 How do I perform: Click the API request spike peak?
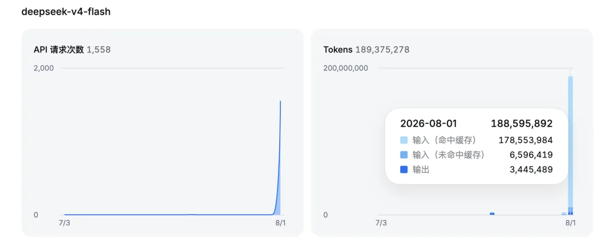(x=280, y=101)
